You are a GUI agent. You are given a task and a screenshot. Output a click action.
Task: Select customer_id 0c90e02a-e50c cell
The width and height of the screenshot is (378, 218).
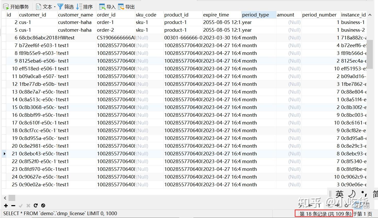coord(38,185)
